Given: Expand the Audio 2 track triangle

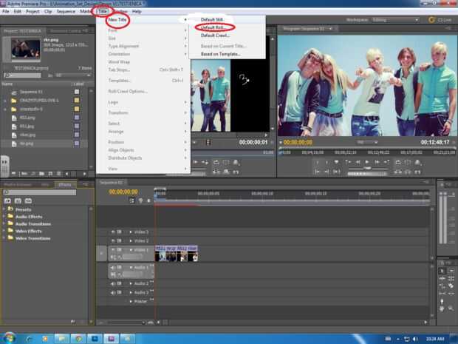Looking at the screenshot, I should [131, 283].
